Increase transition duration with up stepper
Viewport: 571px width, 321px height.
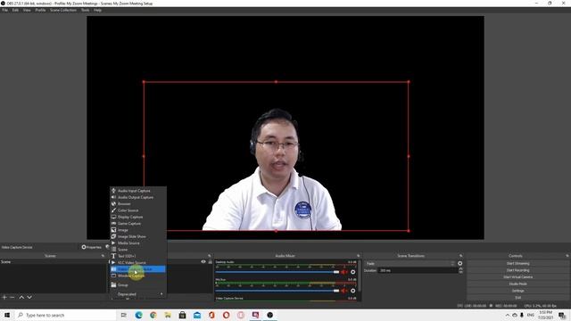[460, 269]
